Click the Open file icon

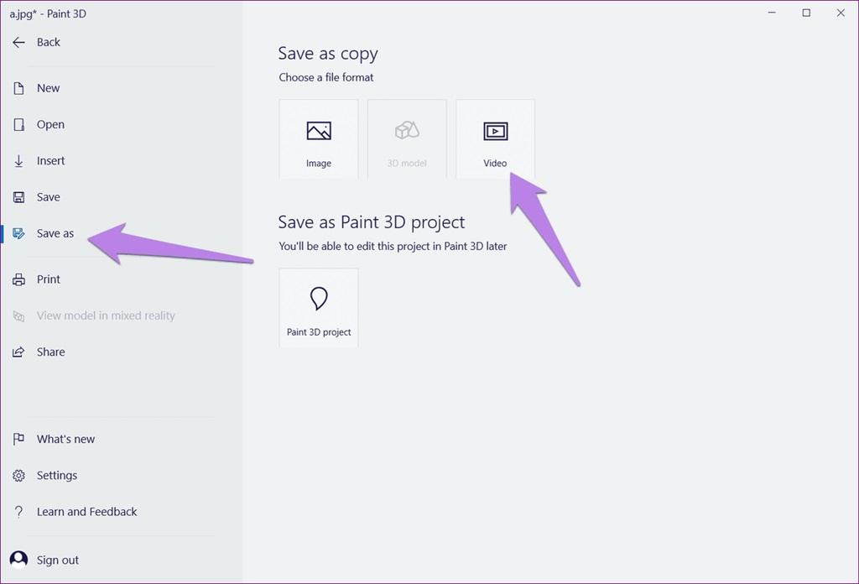coord(18,124)
